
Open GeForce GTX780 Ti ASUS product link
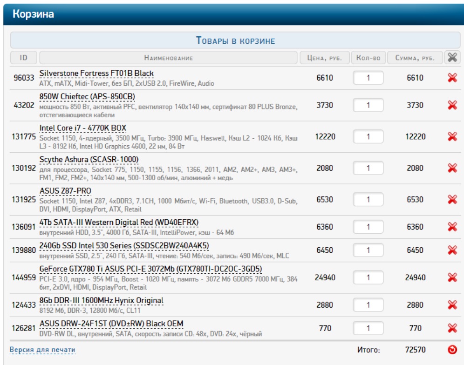tap(150, 269)
